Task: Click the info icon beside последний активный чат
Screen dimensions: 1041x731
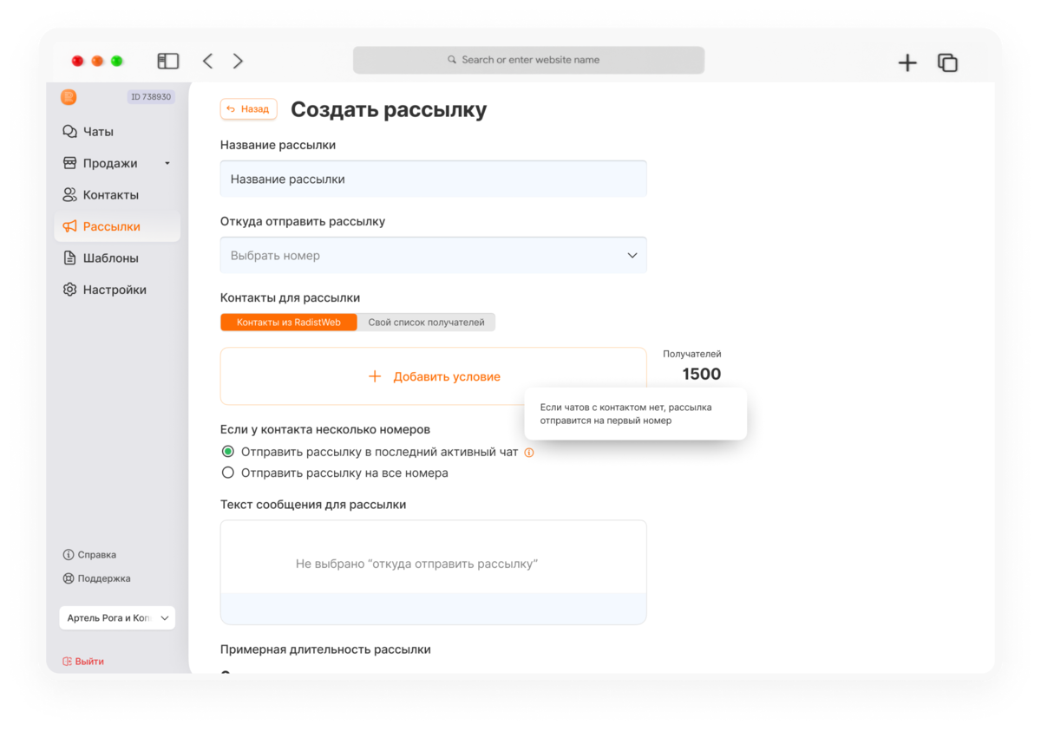Action: coord(529,453)
